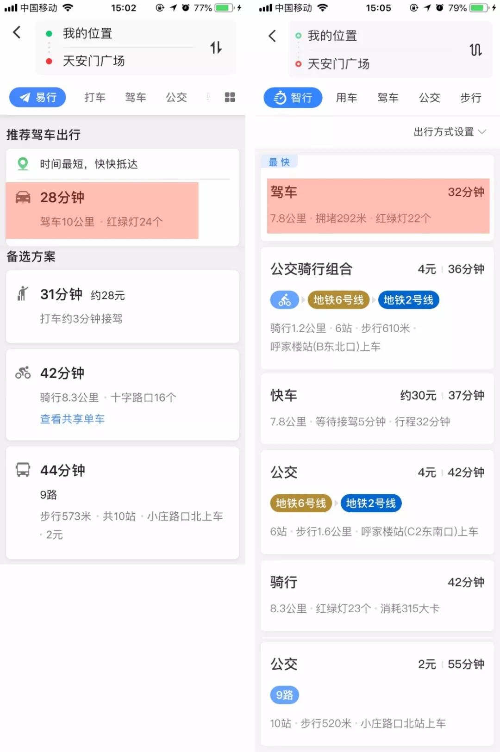Tap the car icon for 28分钟 route
The height and width of the screenshot is (752, 500).
point(23,198)
